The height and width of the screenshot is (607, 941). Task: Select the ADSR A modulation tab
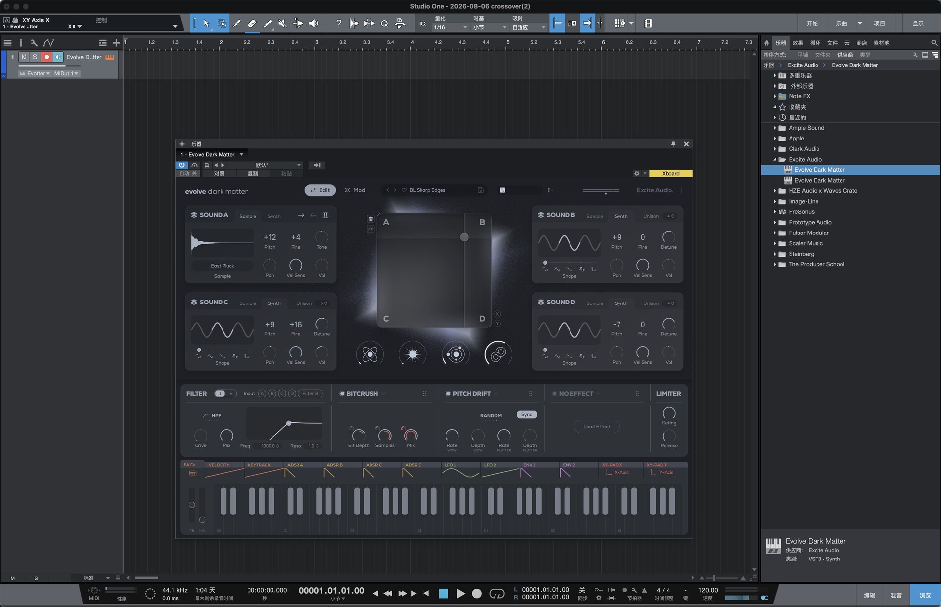pyautogui.click(x=303, y=470)
